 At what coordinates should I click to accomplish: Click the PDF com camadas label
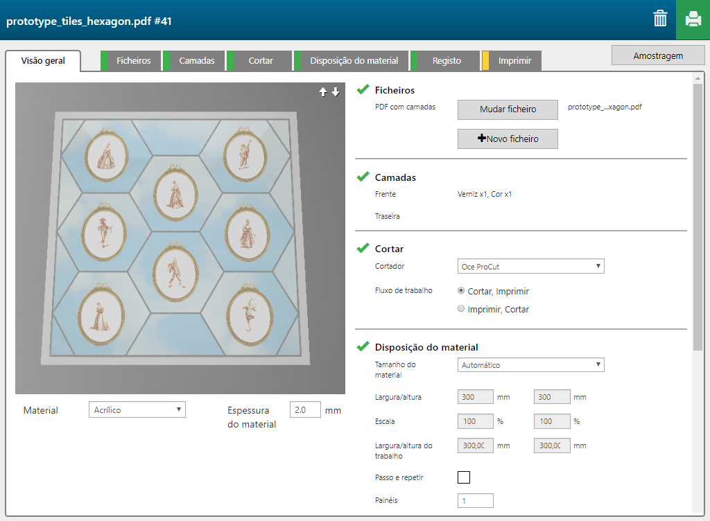pyautogui.click(x=405, y=107)
